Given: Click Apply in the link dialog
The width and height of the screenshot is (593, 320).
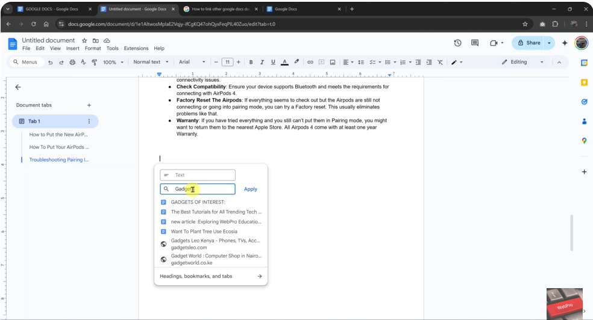Looking at the screenshot, I should [250, 189].
